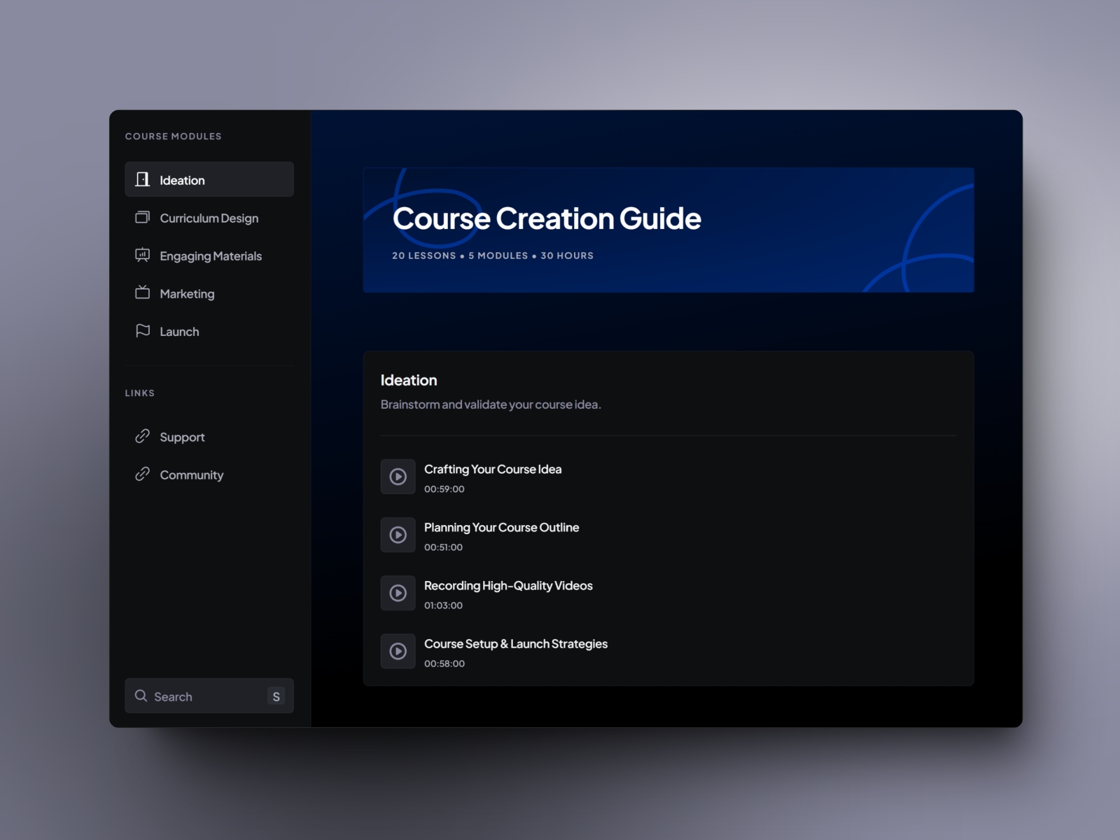
Task: Switch to the Curriculum Design module
Action: tap(209, 218)
